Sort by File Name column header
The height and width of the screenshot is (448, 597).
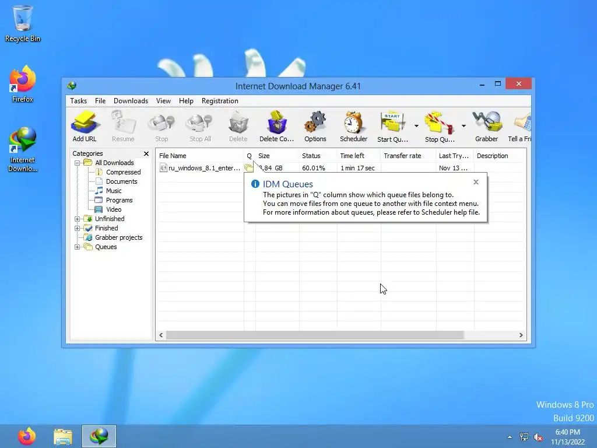(x=200, y=156)
